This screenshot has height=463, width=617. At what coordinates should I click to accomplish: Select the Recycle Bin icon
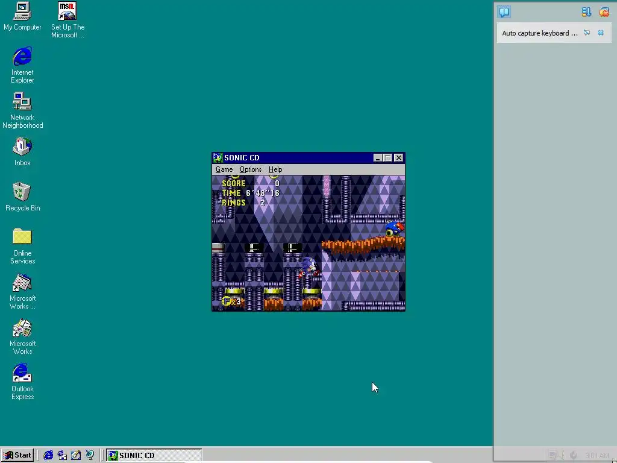point(22,197)
